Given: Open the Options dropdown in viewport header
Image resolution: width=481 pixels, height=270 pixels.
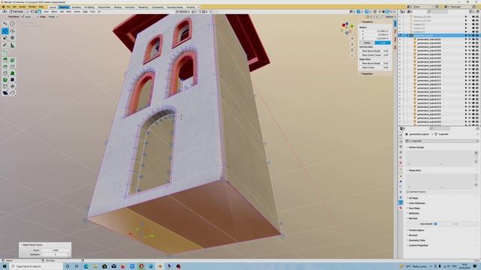Looking at the screenshot, I should point(389,16).
